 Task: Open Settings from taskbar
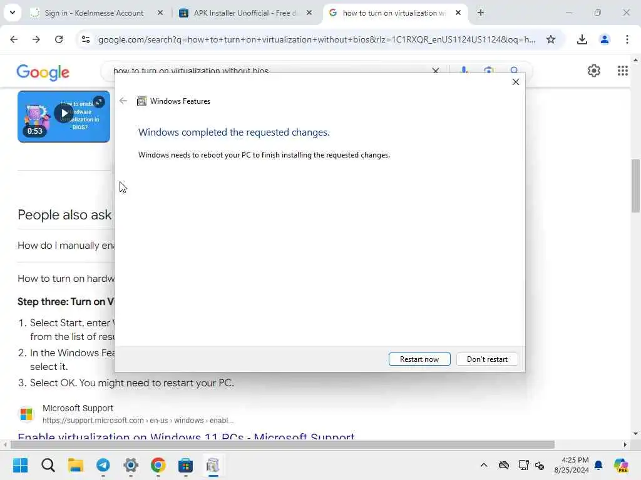pyautogui.click(x=131, y=465)
